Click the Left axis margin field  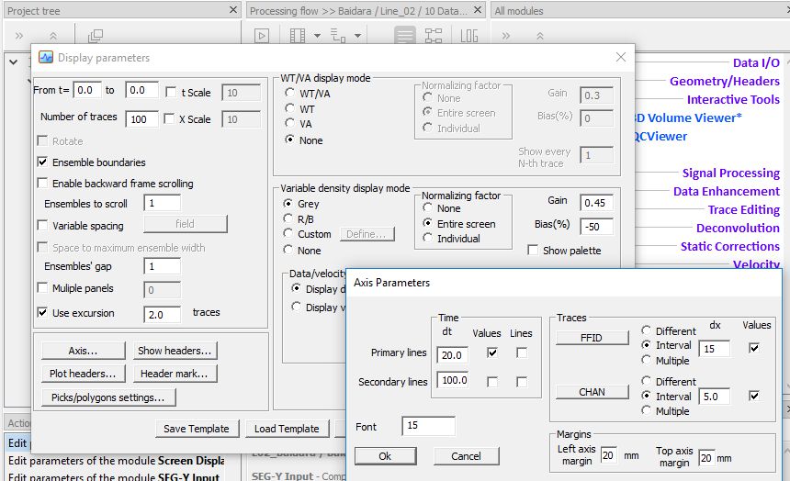[x=609, y=456]
